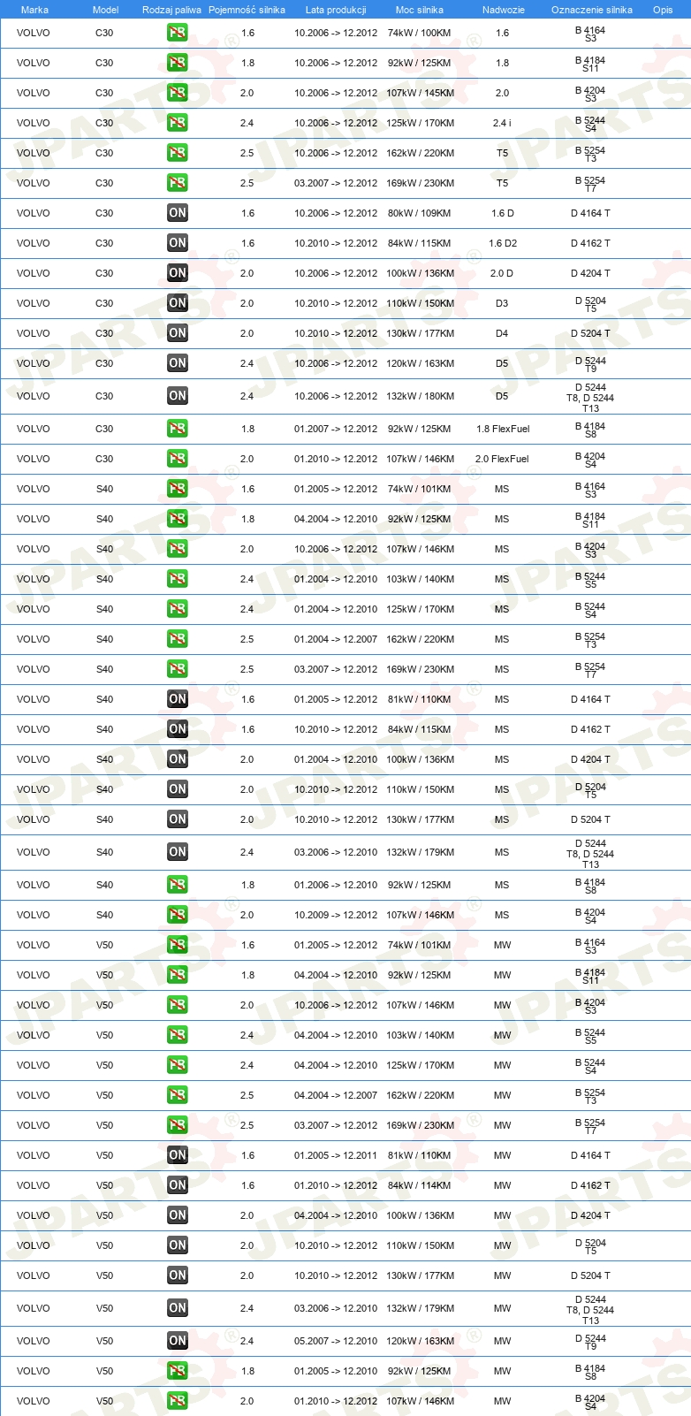The width and height of the screenshot is (691, 1416).
Task: Click MW body cell in V50 B 4204 S4 row
Action: 503,1401
